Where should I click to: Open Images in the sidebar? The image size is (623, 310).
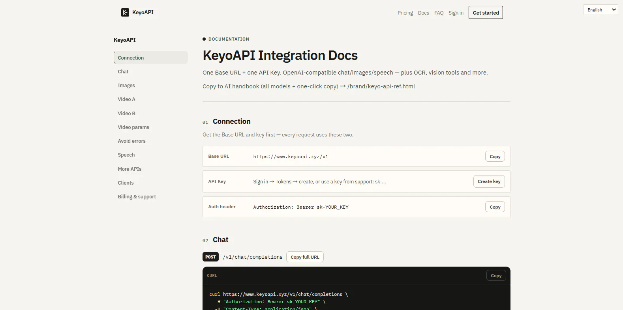coord(151,85)
